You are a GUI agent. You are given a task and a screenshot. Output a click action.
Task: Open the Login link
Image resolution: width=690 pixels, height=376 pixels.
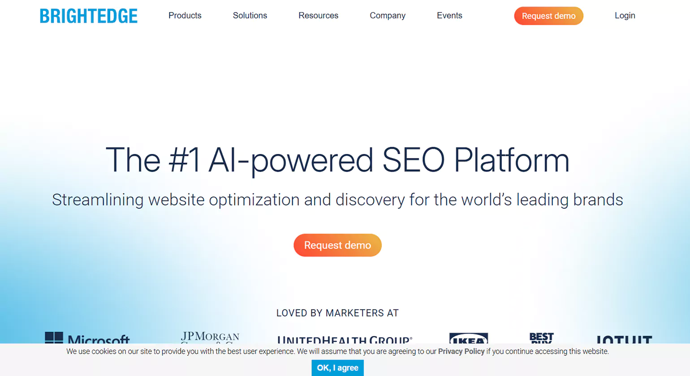pyautogui.click(x=625, y=16)
